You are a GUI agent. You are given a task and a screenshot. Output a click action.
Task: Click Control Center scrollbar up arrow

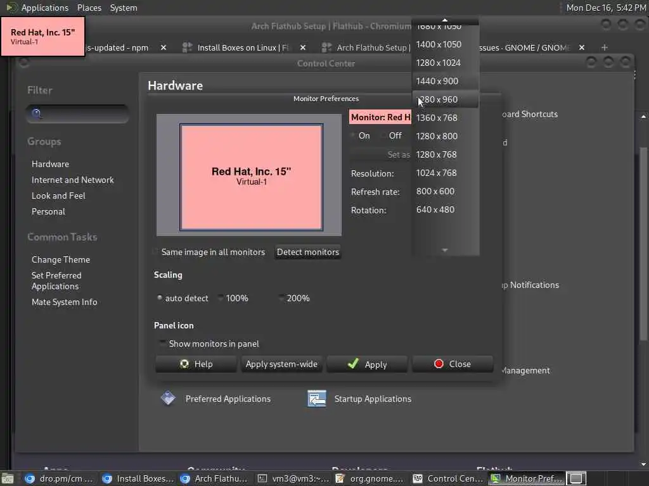point(643,117)
